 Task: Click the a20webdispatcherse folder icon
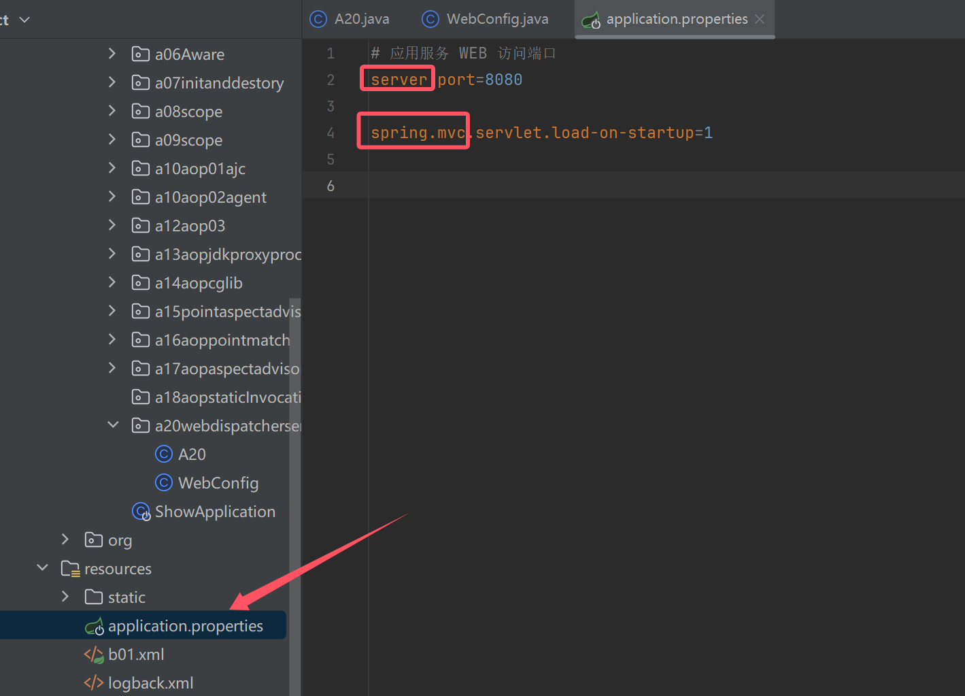point(141,425)
